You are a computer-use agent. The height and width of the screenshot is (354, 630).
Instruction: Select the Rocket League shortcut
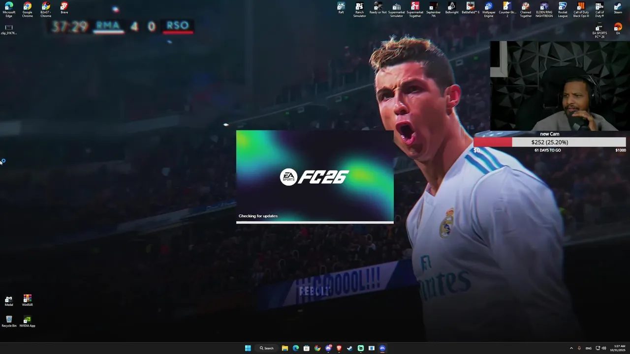coord(563,9)
